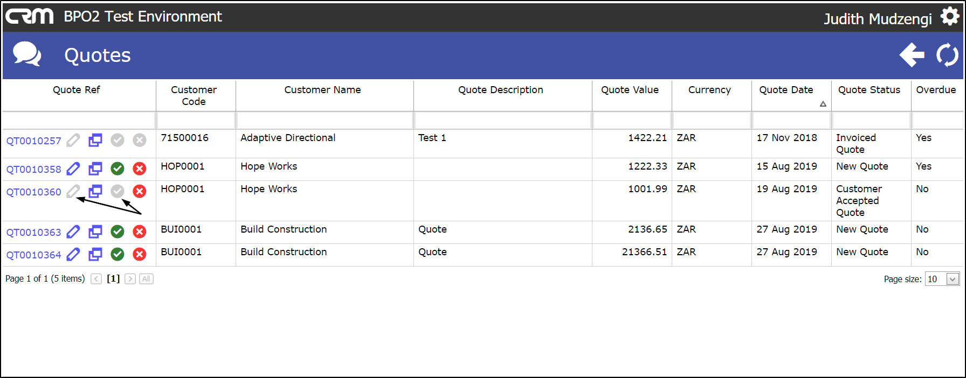Reject quote QT0010358 with the red cross

point(140,169)
